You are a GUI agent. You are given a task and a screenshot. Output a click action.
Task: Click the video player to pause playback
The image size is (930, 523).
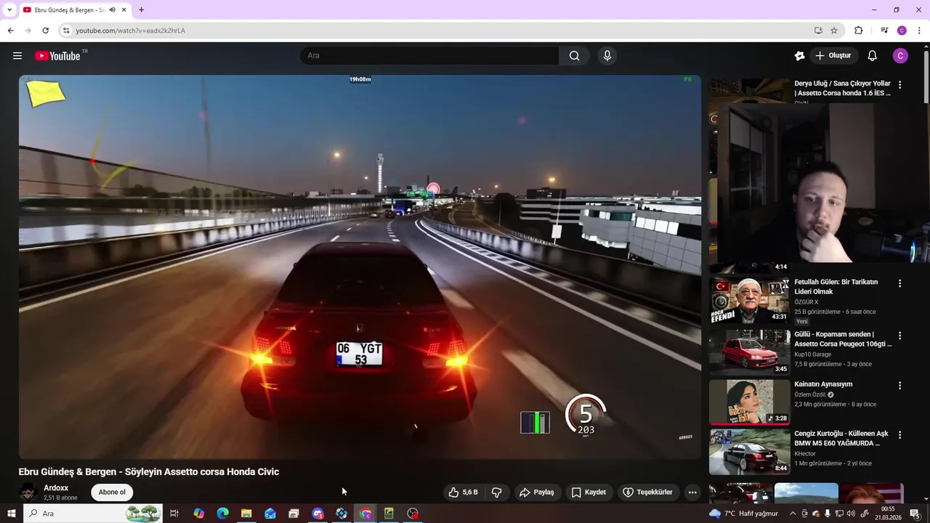pos(360,267)
